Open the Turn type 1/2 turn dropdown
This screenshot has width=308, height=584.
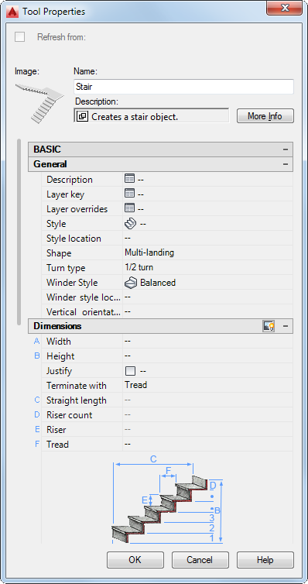(x=207, y=267)
